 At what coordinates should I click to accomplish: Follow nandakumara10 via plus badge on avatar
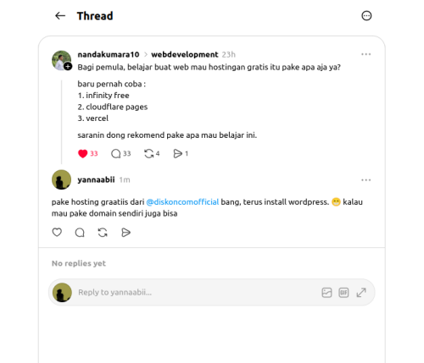[68, 67]
